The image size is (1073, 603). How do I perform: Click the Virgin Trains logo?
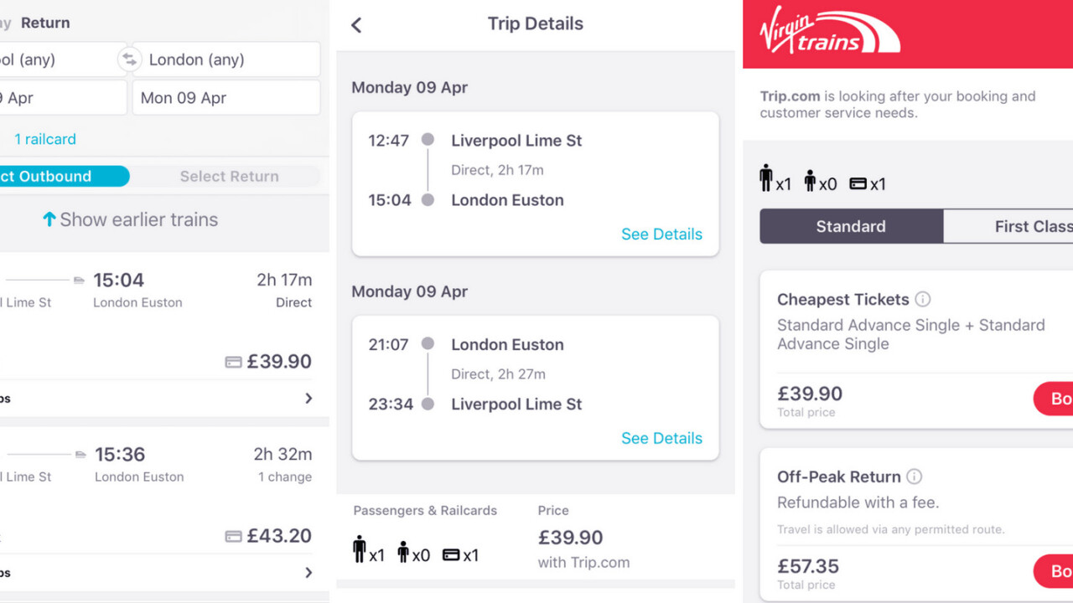pos(828,32)
